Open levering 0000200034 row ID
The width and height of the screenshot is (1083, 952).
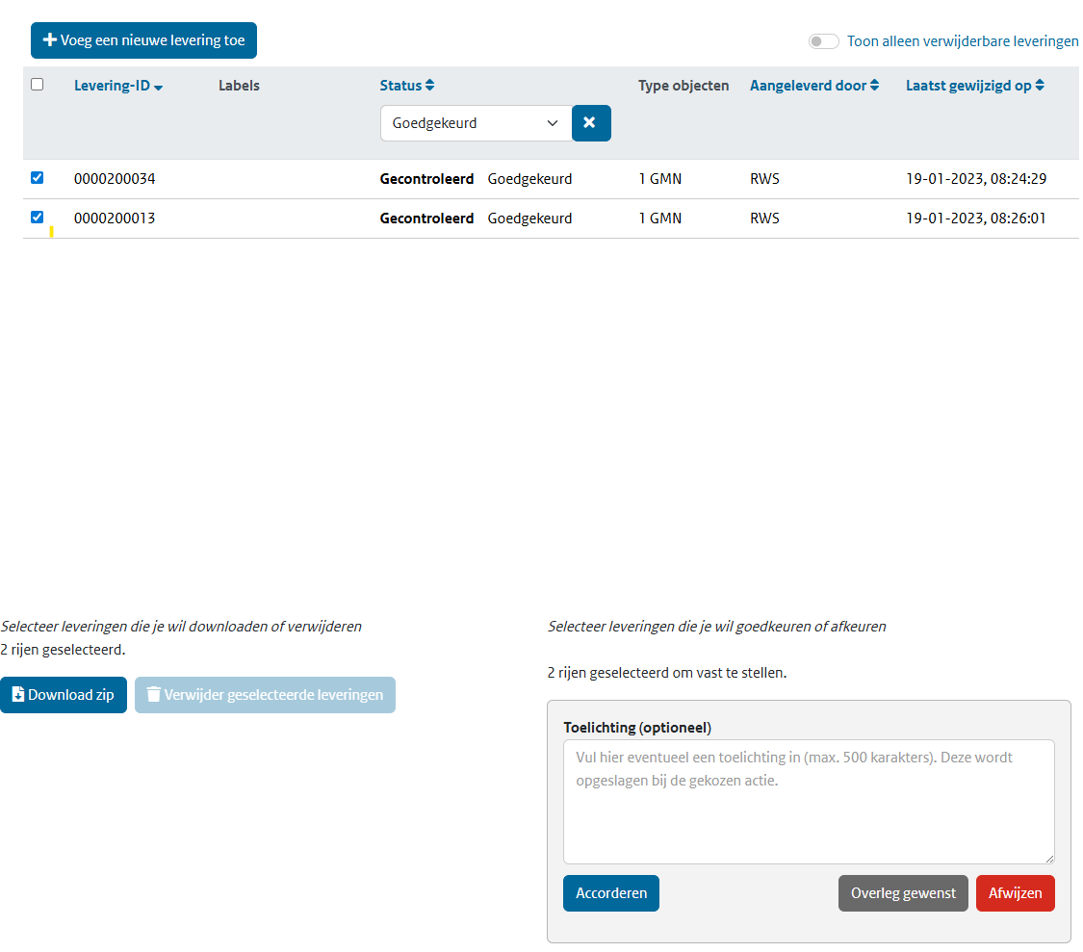(x=115, y=179)
